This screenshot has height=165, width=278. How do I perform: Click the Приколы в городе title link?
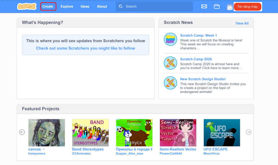pyautogui.click(x=134, y=149)
